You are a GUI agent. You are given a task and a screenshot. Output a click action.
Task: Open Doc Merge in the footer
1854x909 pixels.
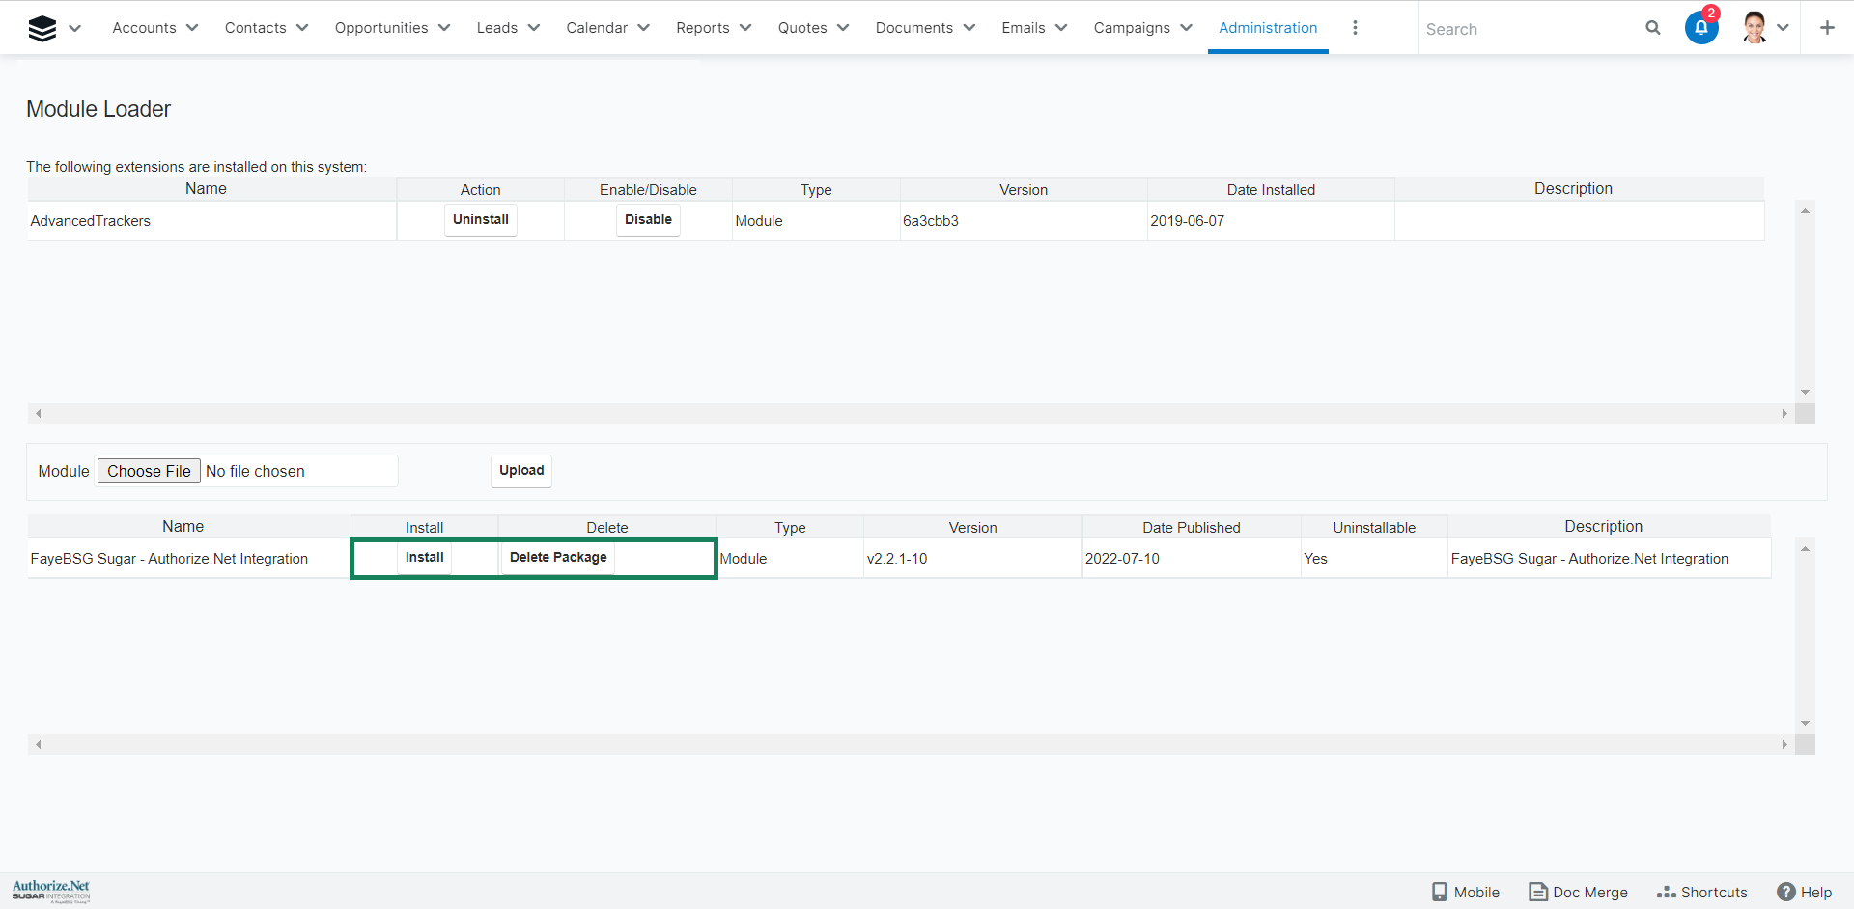coord(1578,892)
